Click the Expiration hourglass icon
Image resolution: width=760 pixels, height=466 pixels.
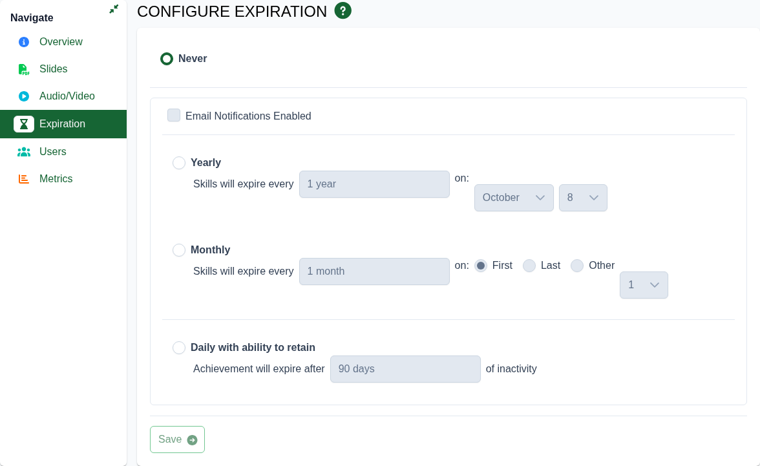pos(24,124)
